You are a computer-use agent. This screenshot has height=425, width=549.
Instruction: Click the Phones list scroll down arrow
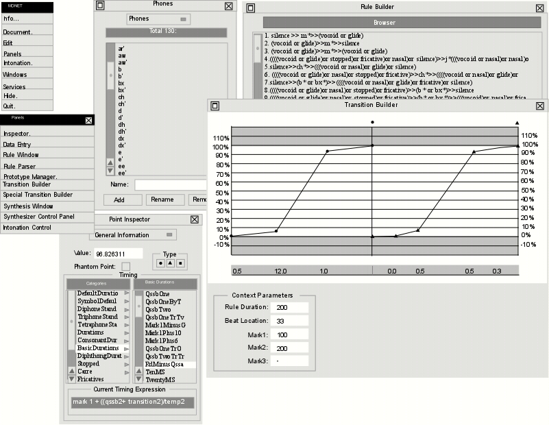click(x=110, y=171)
